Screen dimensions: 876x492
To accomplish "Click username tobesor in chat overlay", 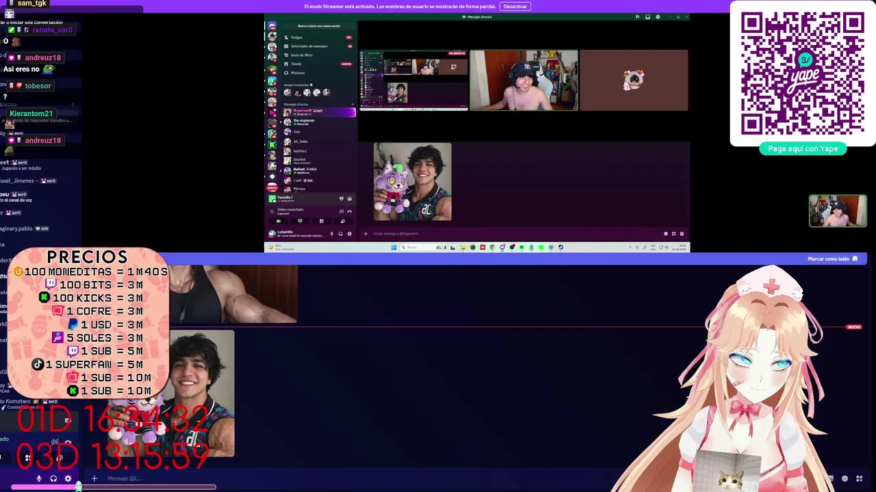I will [38, 86].
